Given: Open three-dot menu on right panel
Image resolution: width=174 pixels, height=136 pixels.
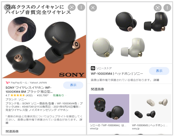Looking at the screenshot, I should 167,8.
